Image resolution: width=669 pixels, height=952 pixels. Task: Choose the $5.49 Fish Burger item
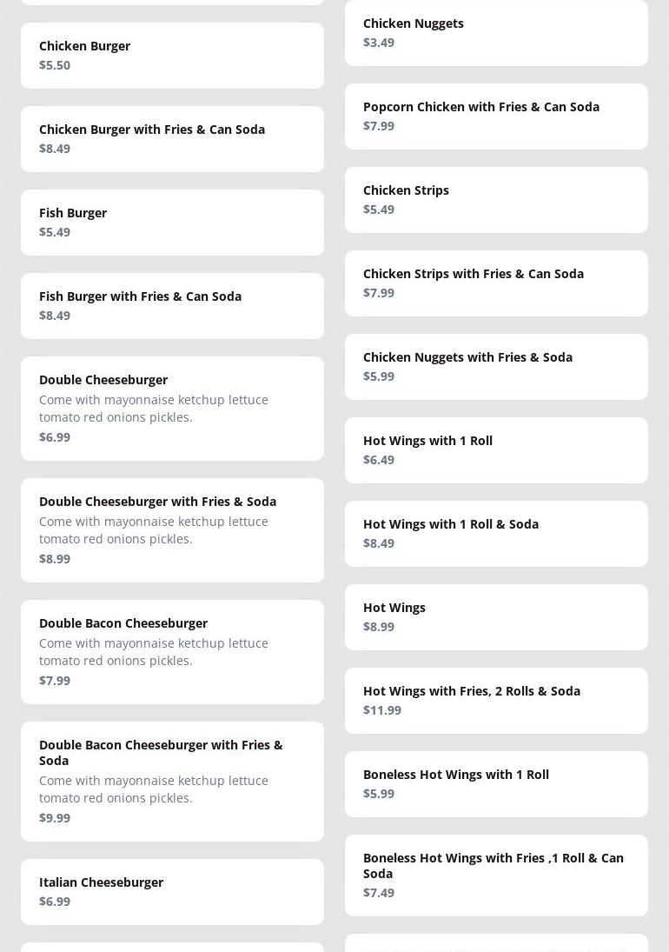[x=172, y=222]
